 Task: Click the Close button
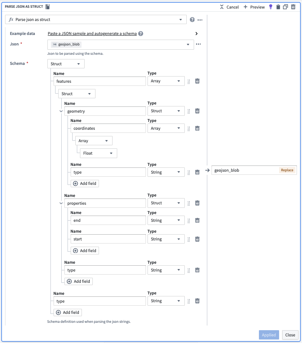tap(290, 335)
